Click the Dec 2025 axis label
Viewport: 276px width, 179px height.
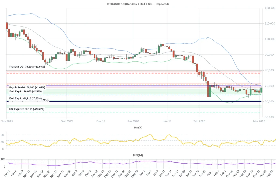pos(67,121)
